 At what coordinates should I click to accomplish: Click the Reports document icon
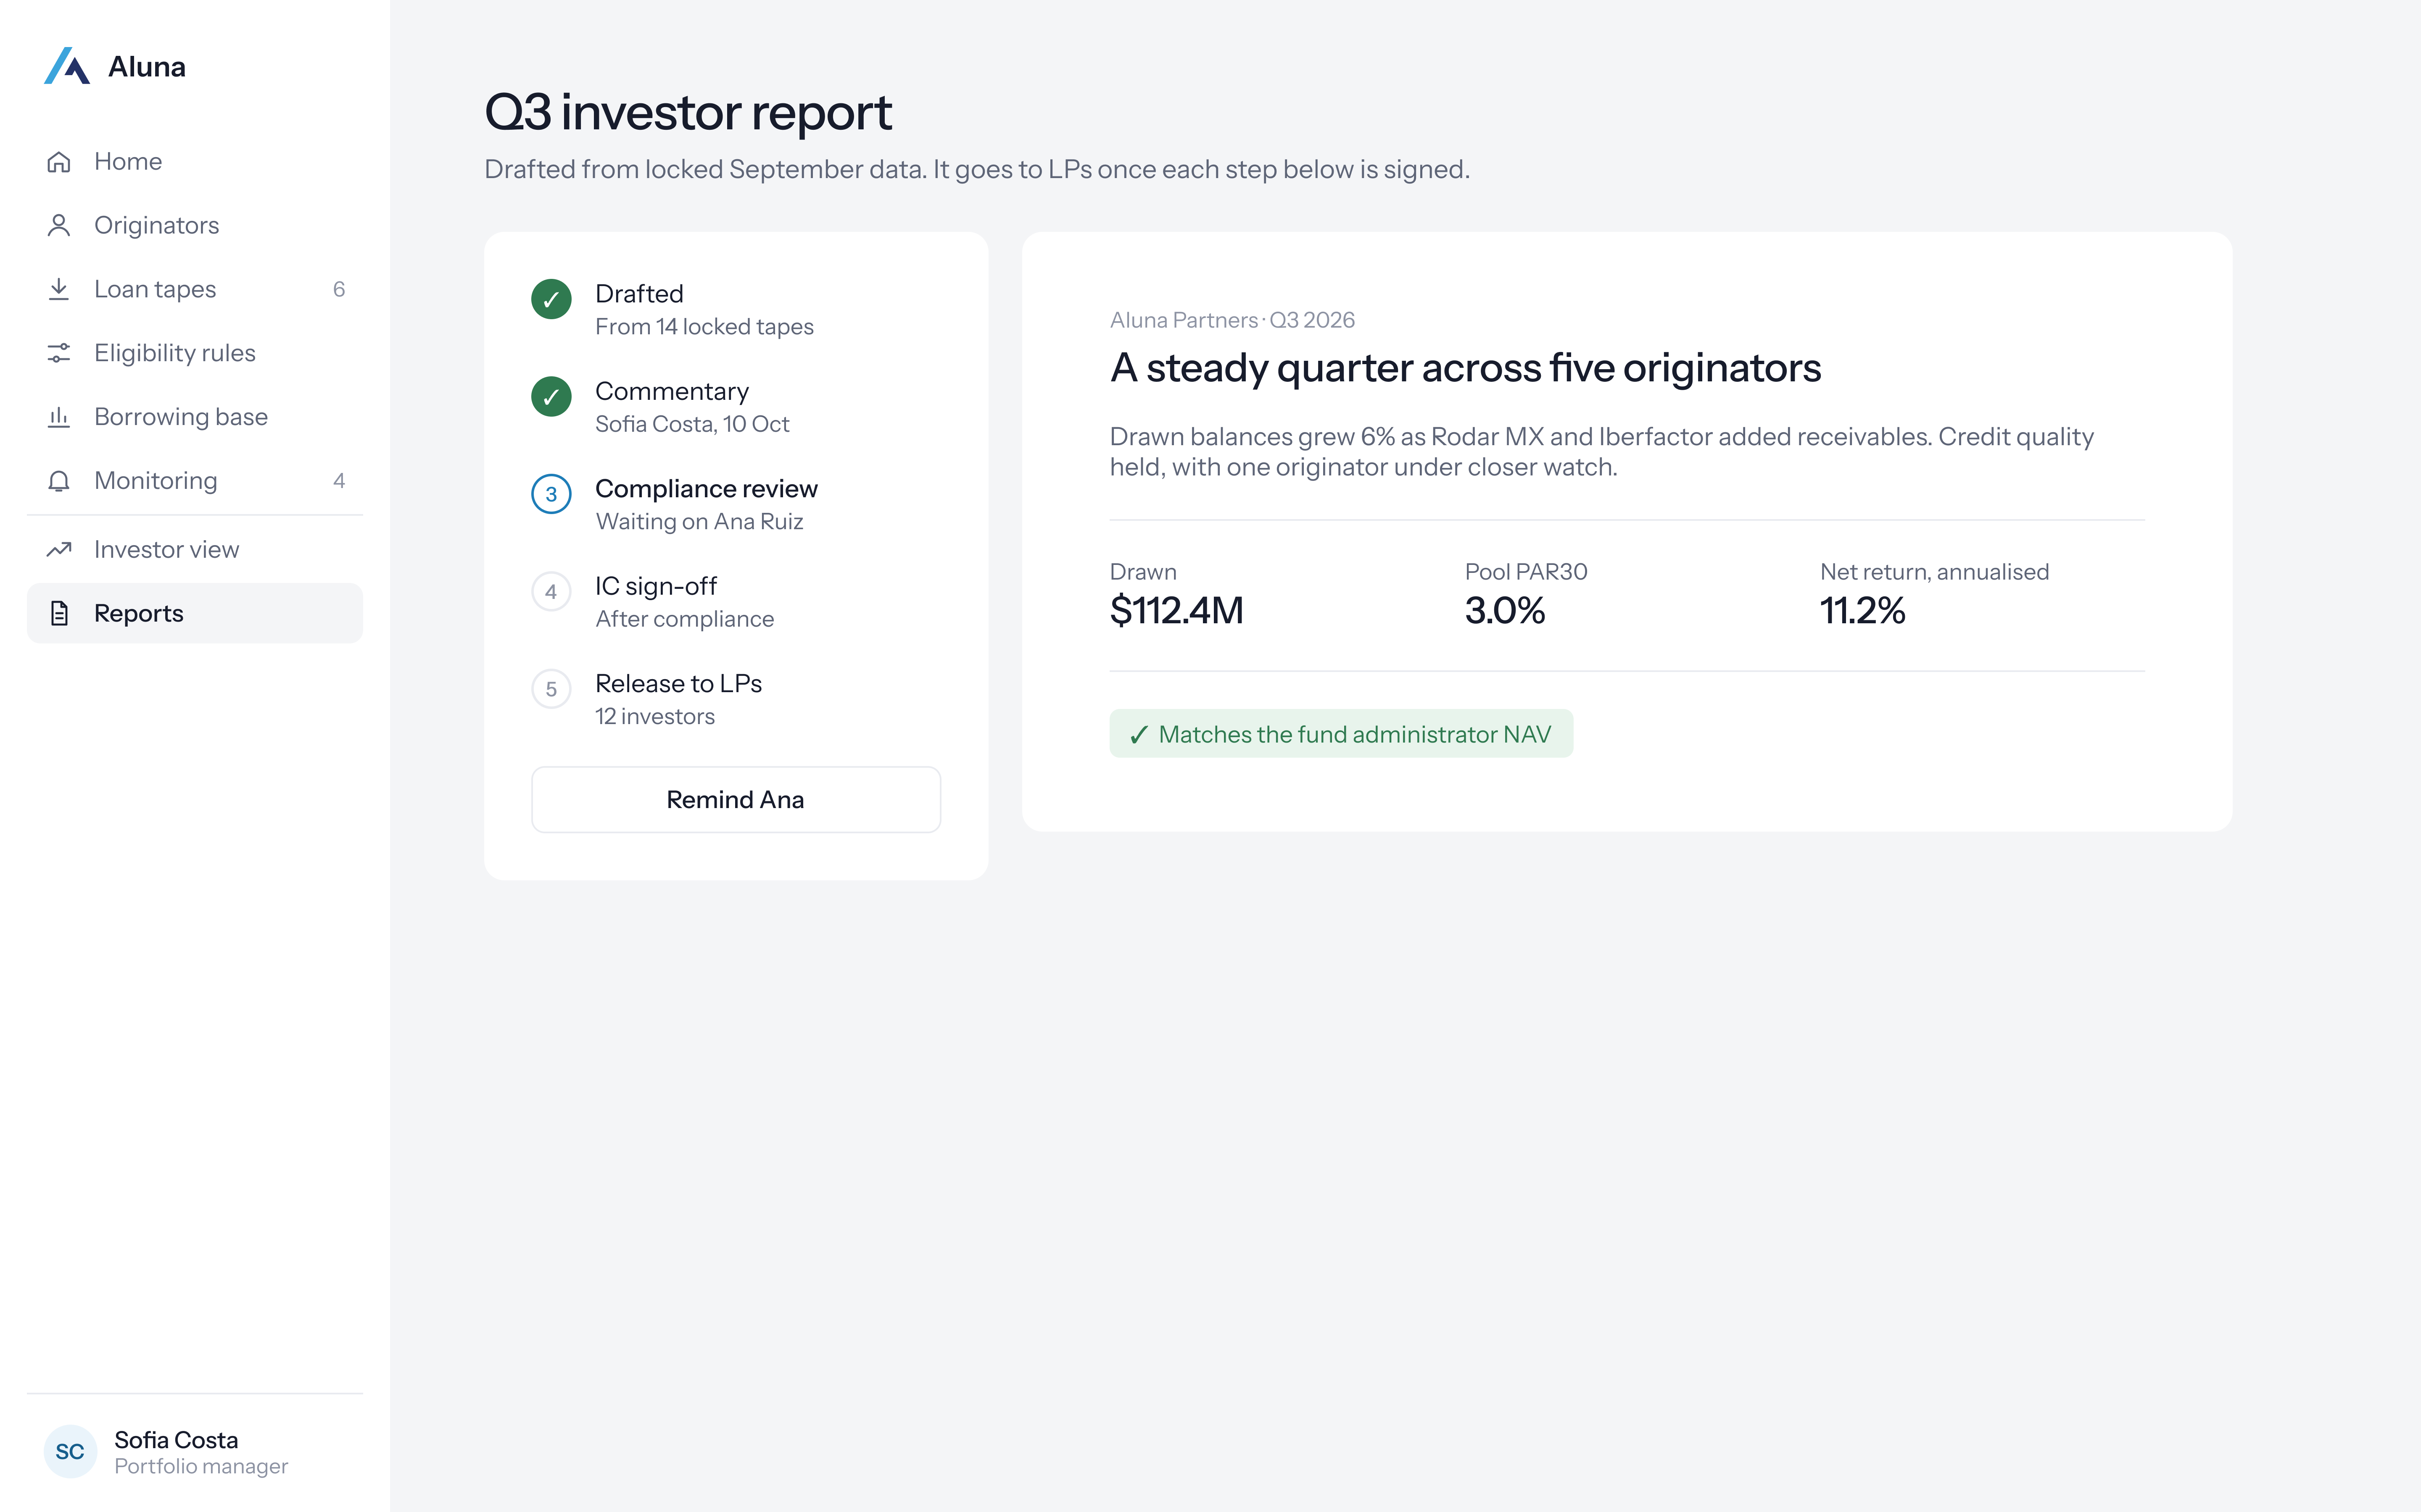point(59,613)
